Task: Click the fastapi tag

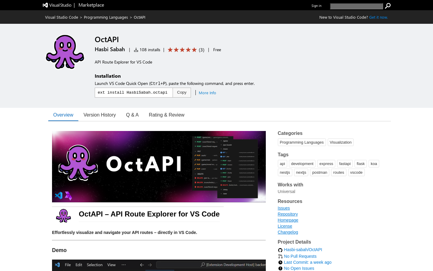Action: pyautogui.click(x=345, y=164)
